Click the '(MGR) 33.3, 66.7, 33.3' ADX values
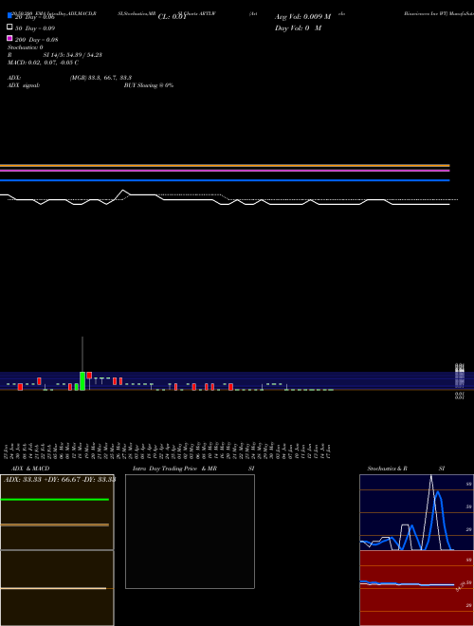The image size is (474, 626). point(100,78)
